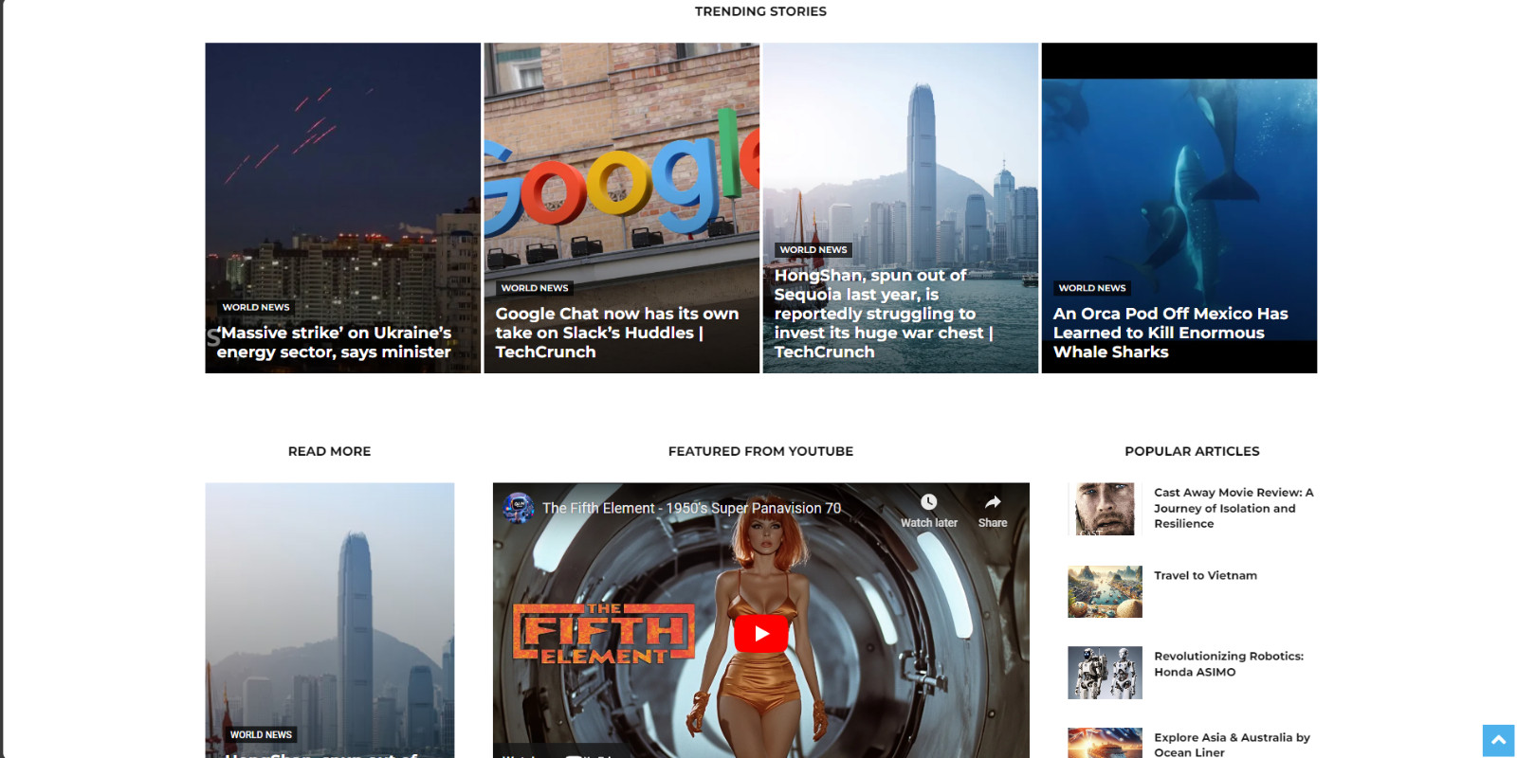
Task: Click the POPULAR ARTICLES heading
Action: click(1192, 451)
